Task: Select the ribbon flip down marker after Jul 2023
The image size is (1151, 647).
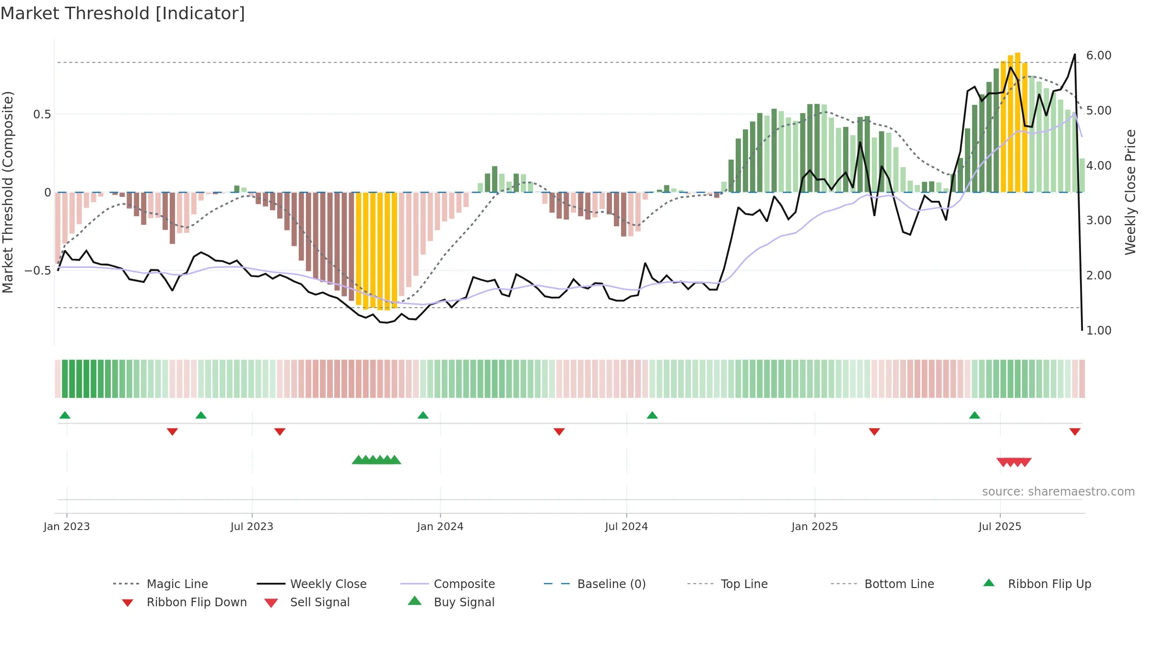Action: pos(280,432)
